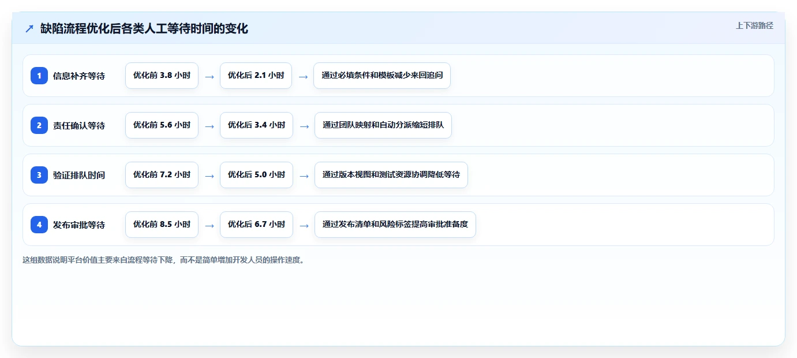This screenshot has height=358, width=797.
Task: Click the arrow after 优化后 2.1 小时
Action: tap(303, 76)
